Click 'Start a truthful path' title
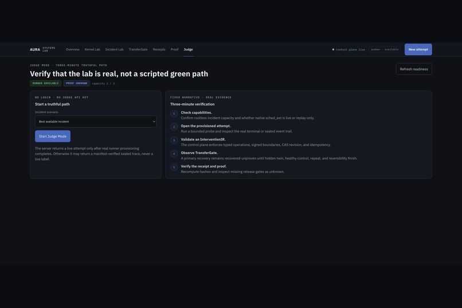 tap(52, 104)
